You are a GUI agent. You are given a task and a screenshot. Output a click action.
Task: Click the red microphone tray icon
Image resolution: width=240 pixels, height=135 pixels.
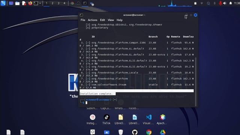pos(220,3)
